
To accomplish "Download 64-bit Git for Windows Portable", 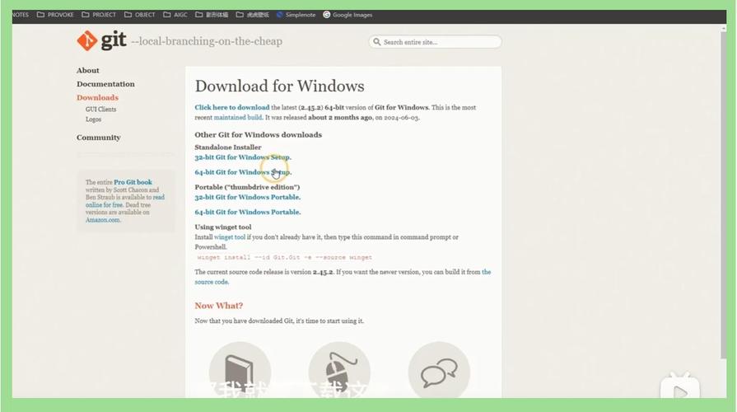I will [x=247, y=212].
